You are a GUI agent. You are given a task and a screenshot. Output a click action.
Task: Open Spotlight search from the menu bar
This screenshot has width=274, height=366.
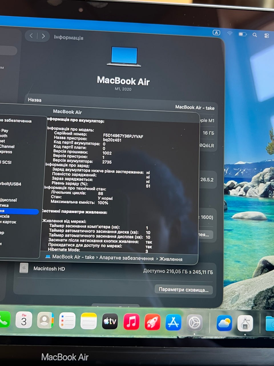pyautogui.click(x=255, y=35)
